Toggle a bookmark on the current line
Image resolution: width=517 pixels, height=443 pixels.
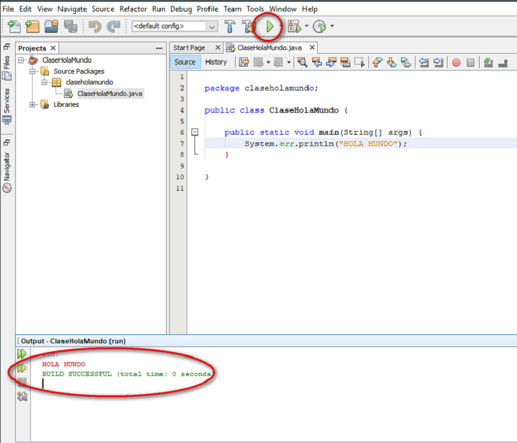pos(406,62)
